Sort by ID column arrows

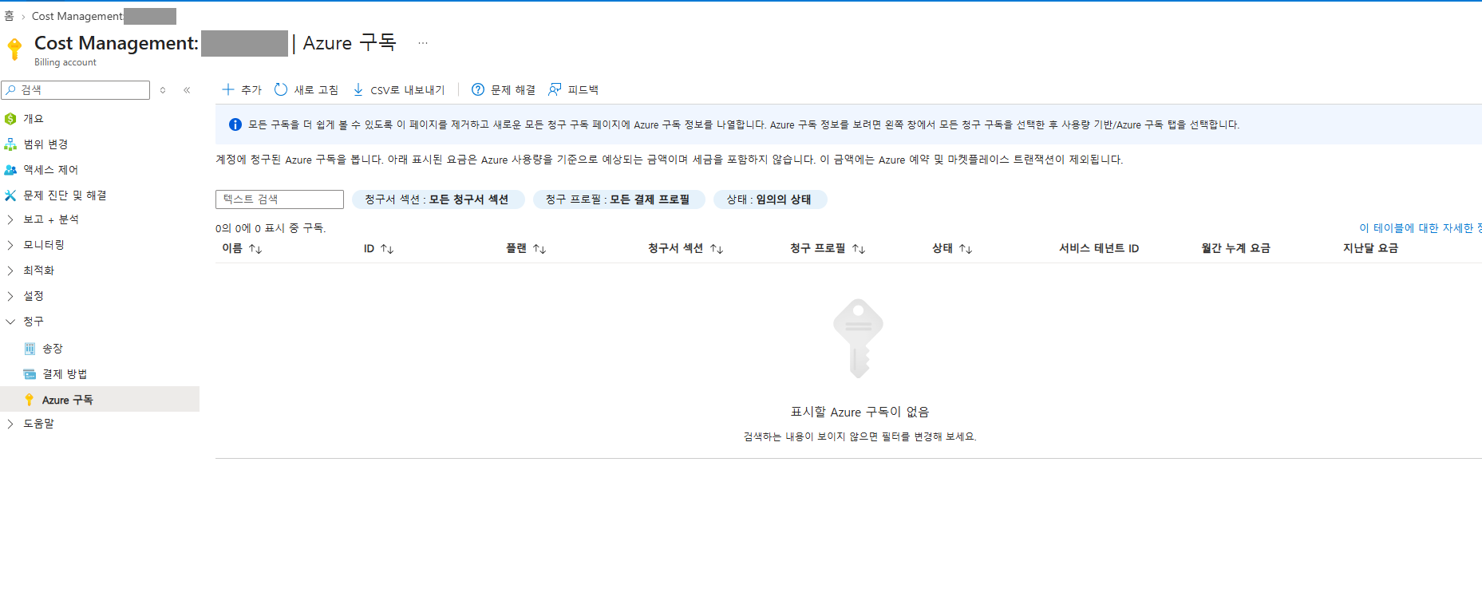(x=387, y=249)
